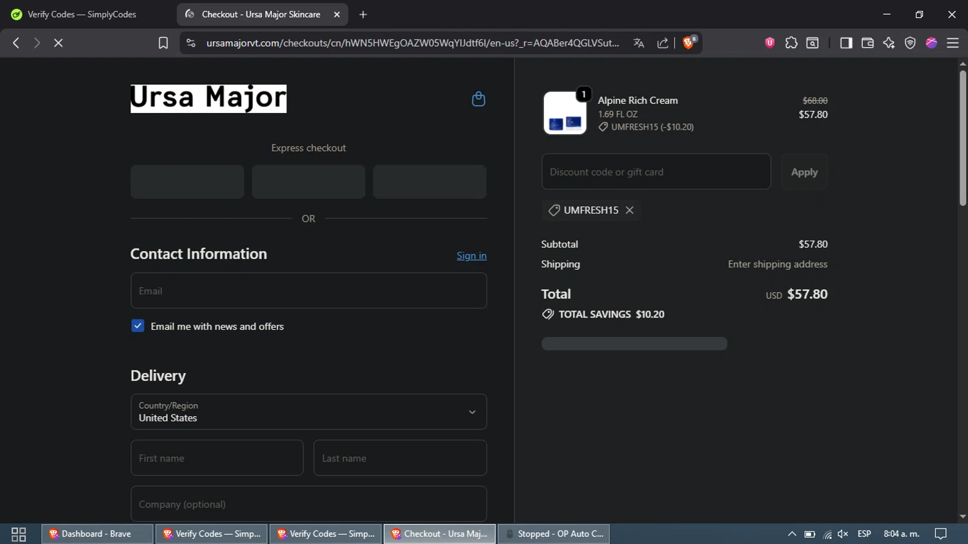Open the tab search icon in toolbar
This screenshot has width=968, height=544.
(812, 43)
